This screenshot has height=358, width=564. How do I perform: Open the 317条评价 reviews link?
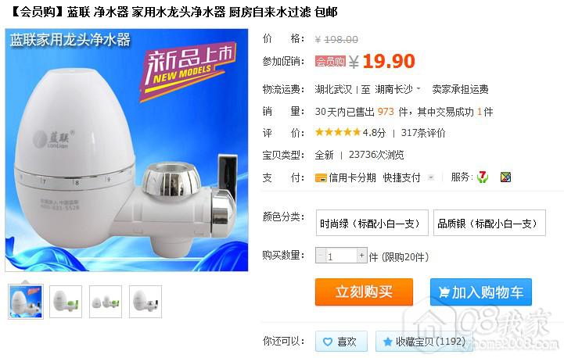tap(423, 133)
